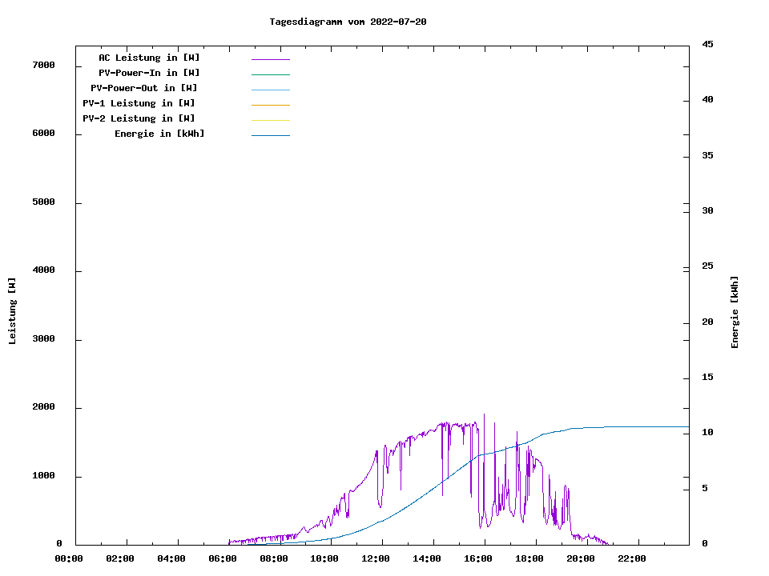
Task: Click the Energie [kWh] right axis title
Action: 735,312
